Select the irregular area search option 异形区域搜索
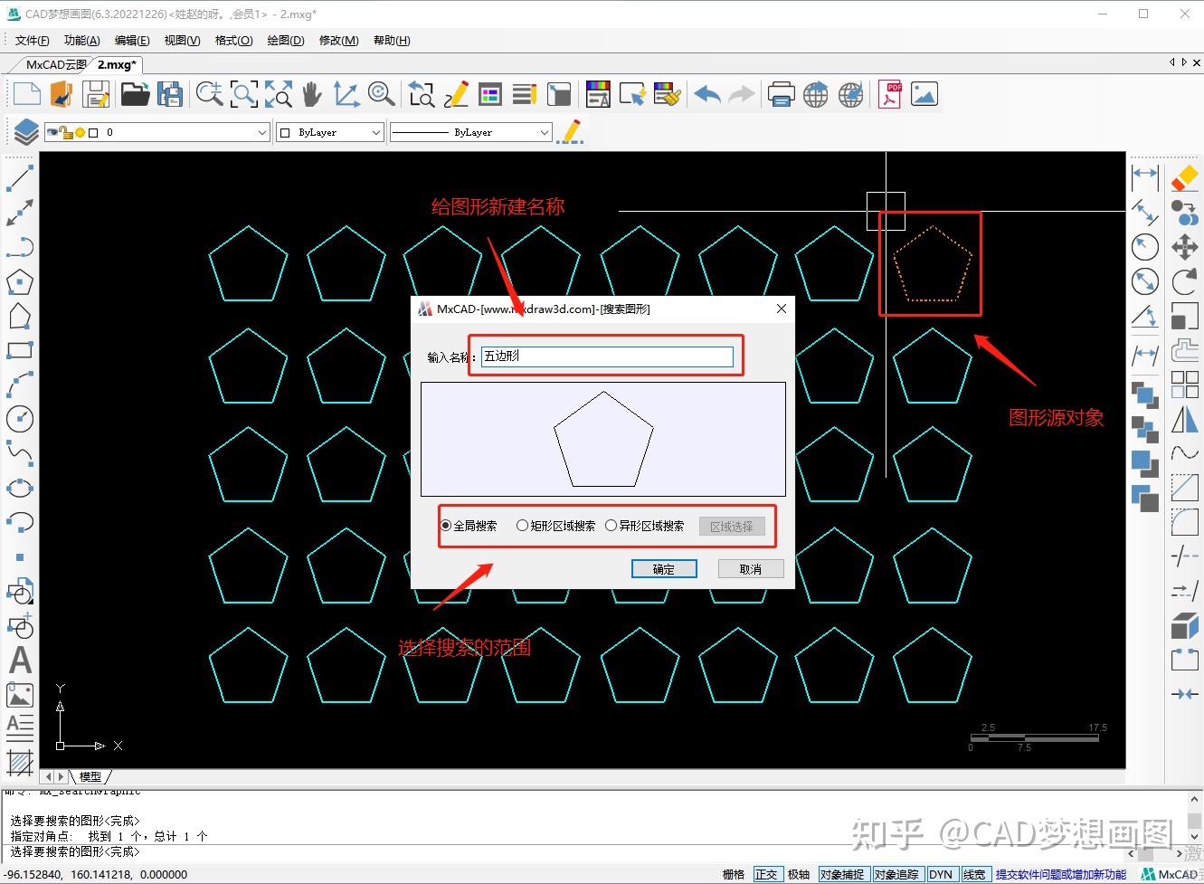Image resolution: width=1204 pixels, height=884 pixels. click(644, 526)
